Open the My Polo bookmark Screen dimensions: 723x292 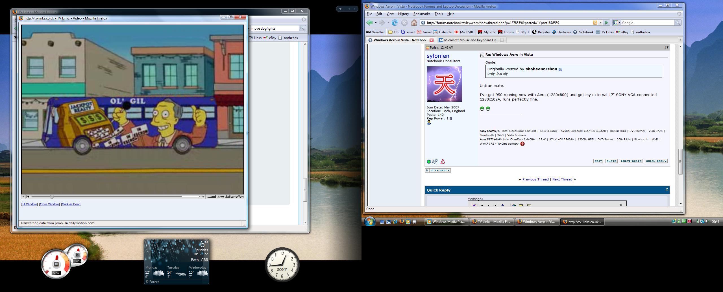coord(487,32)
